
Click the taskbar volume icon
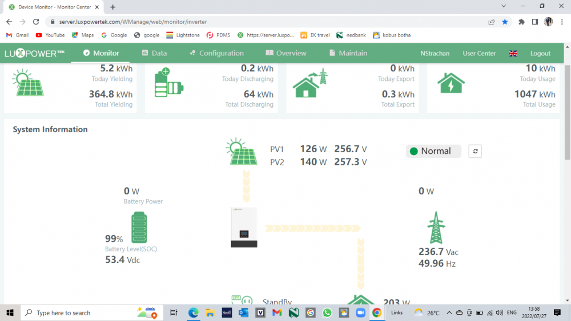pos(500,312)
